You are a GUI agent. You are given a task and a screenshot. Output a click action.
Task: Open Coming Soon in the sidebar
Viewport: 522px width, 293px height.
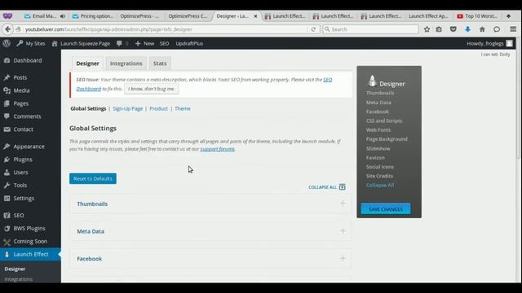30,241
